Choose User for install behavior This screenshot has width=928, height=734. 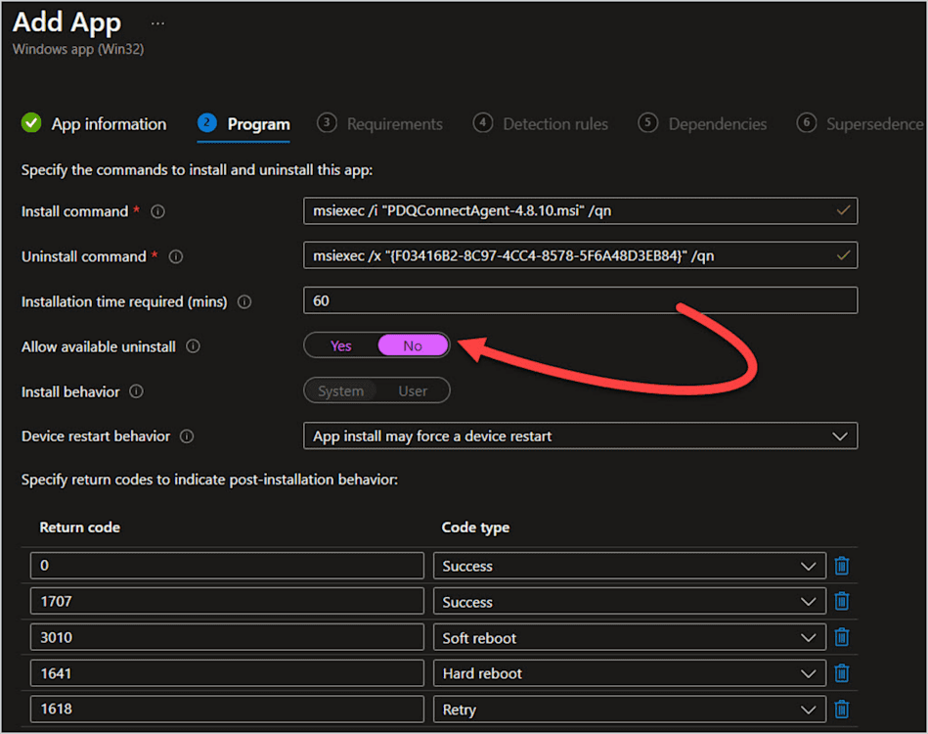413,391
